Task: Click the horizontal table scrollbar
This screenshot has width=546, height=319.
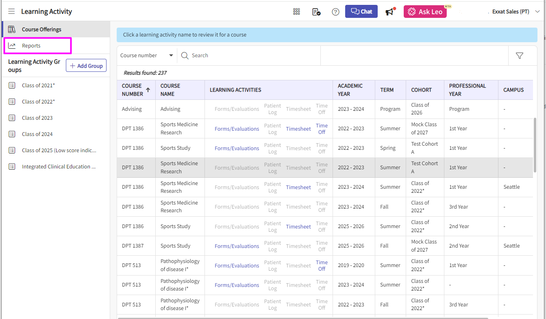Action: pos(303,318)
